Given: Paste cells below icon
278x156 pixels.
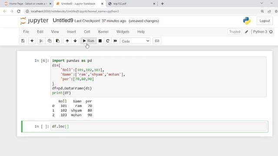Looking at the screenshot, I should coord(58,41).
